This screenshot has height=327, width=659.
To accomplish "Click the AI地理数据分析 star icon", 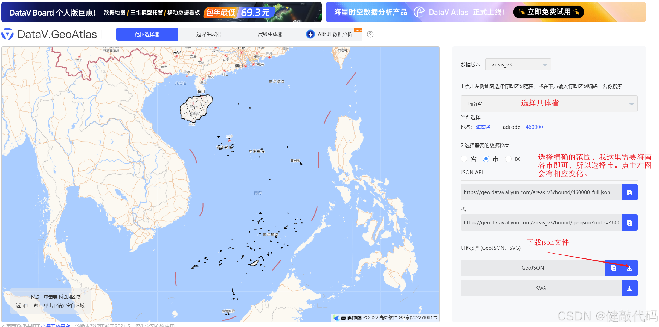I will click(x=310, y=34).
